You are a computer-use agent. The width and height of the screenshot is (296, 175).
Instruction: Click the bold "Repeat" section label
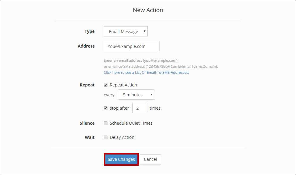coord(87,85)
